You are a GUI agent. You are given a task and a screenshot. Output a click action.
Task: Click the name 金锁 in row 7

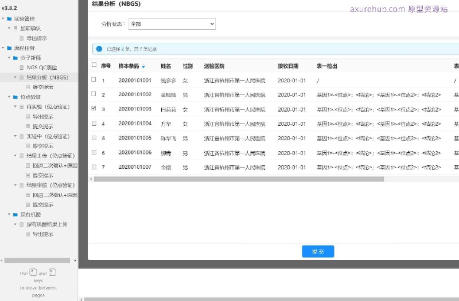click(x=166, y=168)
